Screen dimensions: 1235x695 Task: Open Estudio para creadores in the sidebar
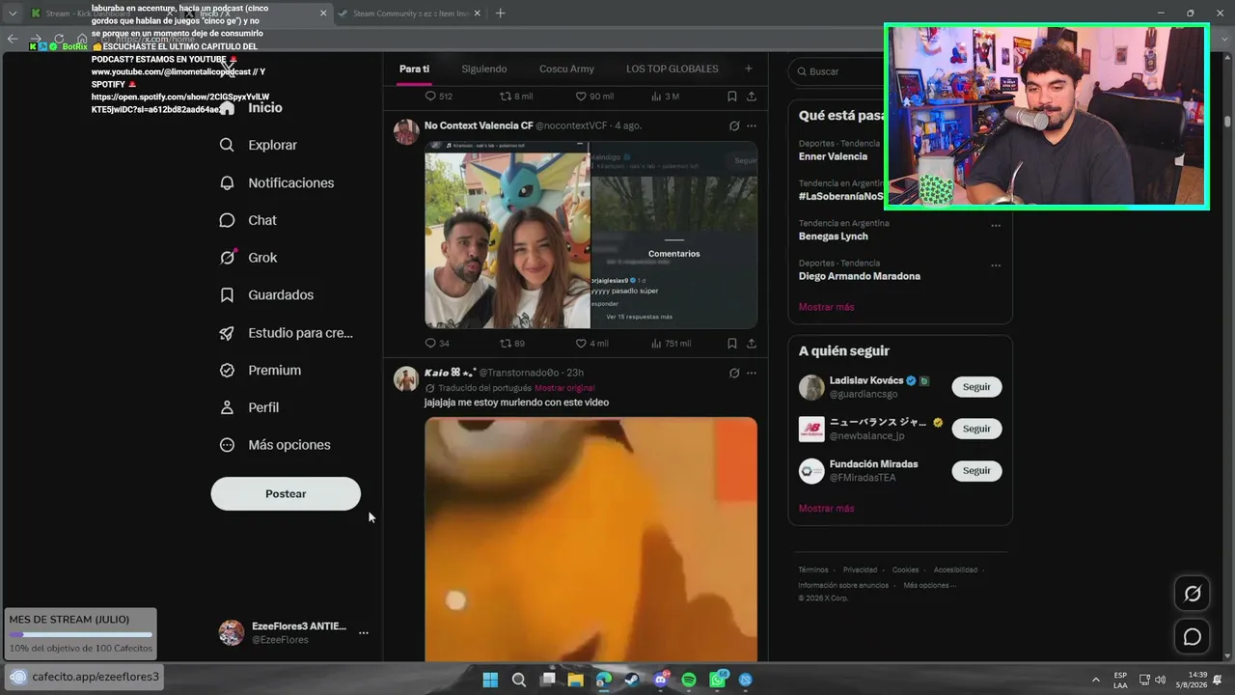tap(287, 333)
